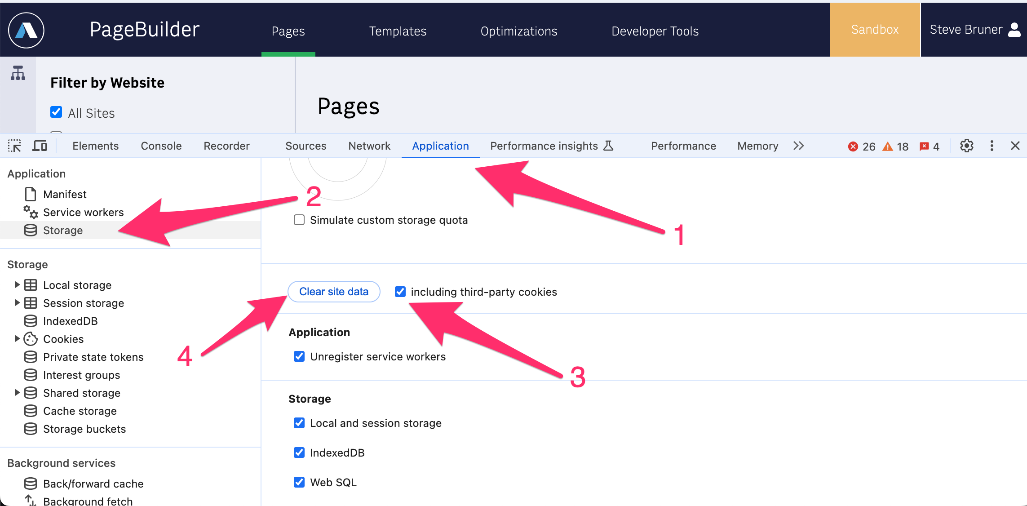The height and width of the screenshot is (506, 1027).
Task: Expand the Shared storage tree node
Action: (17, 392)
